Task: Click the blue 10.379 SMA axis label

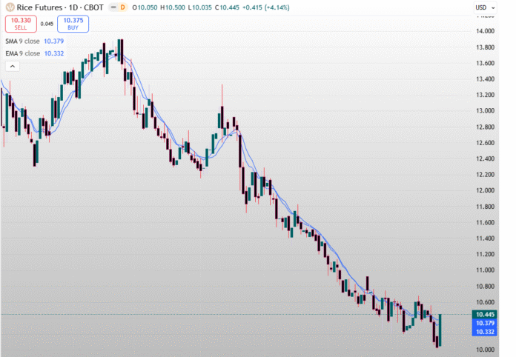Action: tap(486, 324)
